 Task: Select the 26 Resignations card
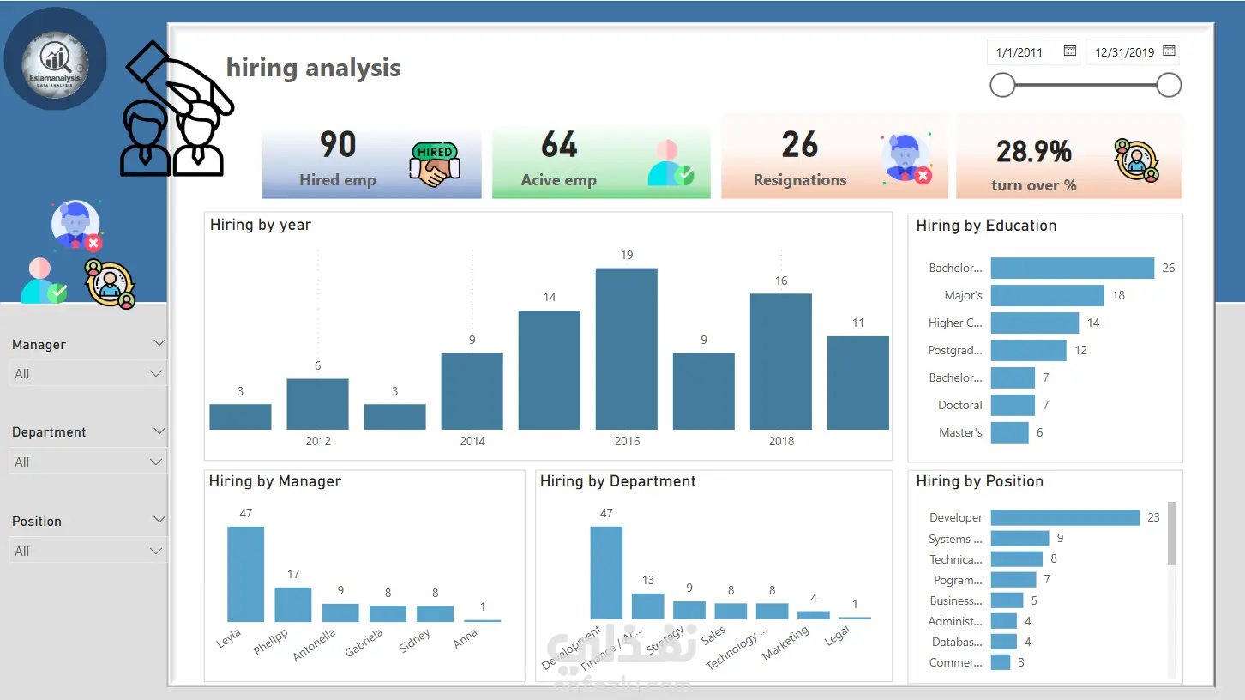tap(834, 156)
